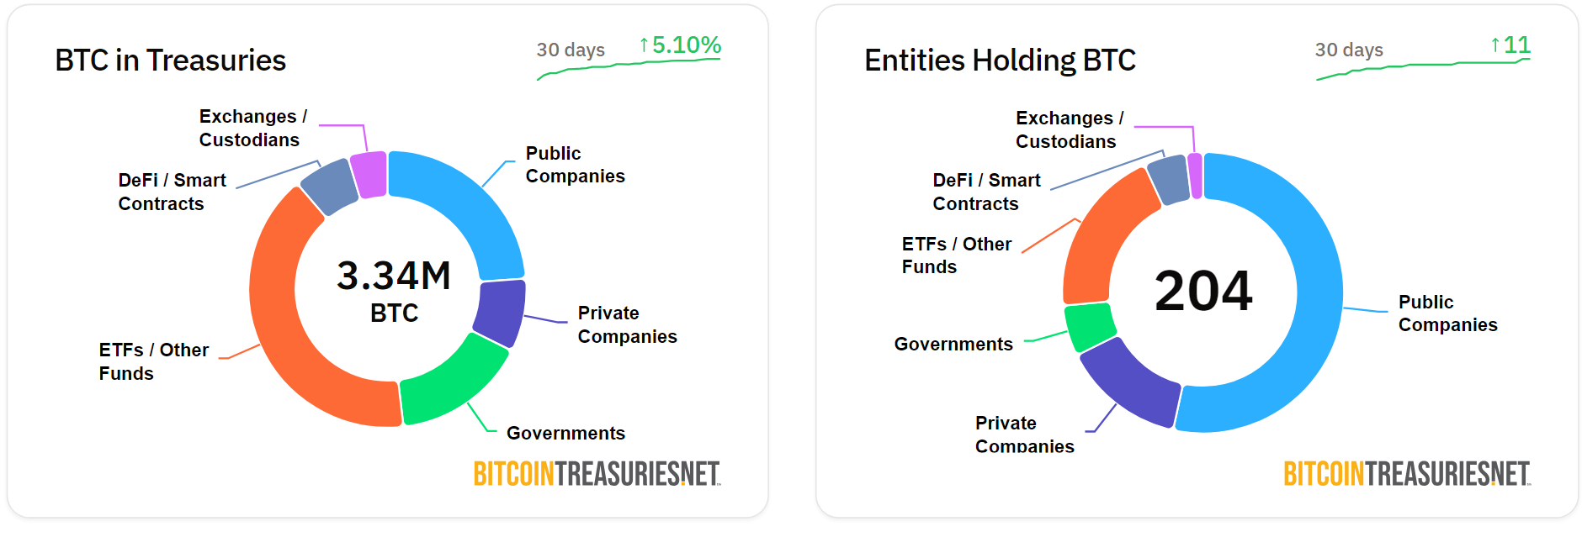Click the 204 entity count in donut center
Image resolution: width=1582 pixels, height=537 pixels.
(x=1203, y=292)
